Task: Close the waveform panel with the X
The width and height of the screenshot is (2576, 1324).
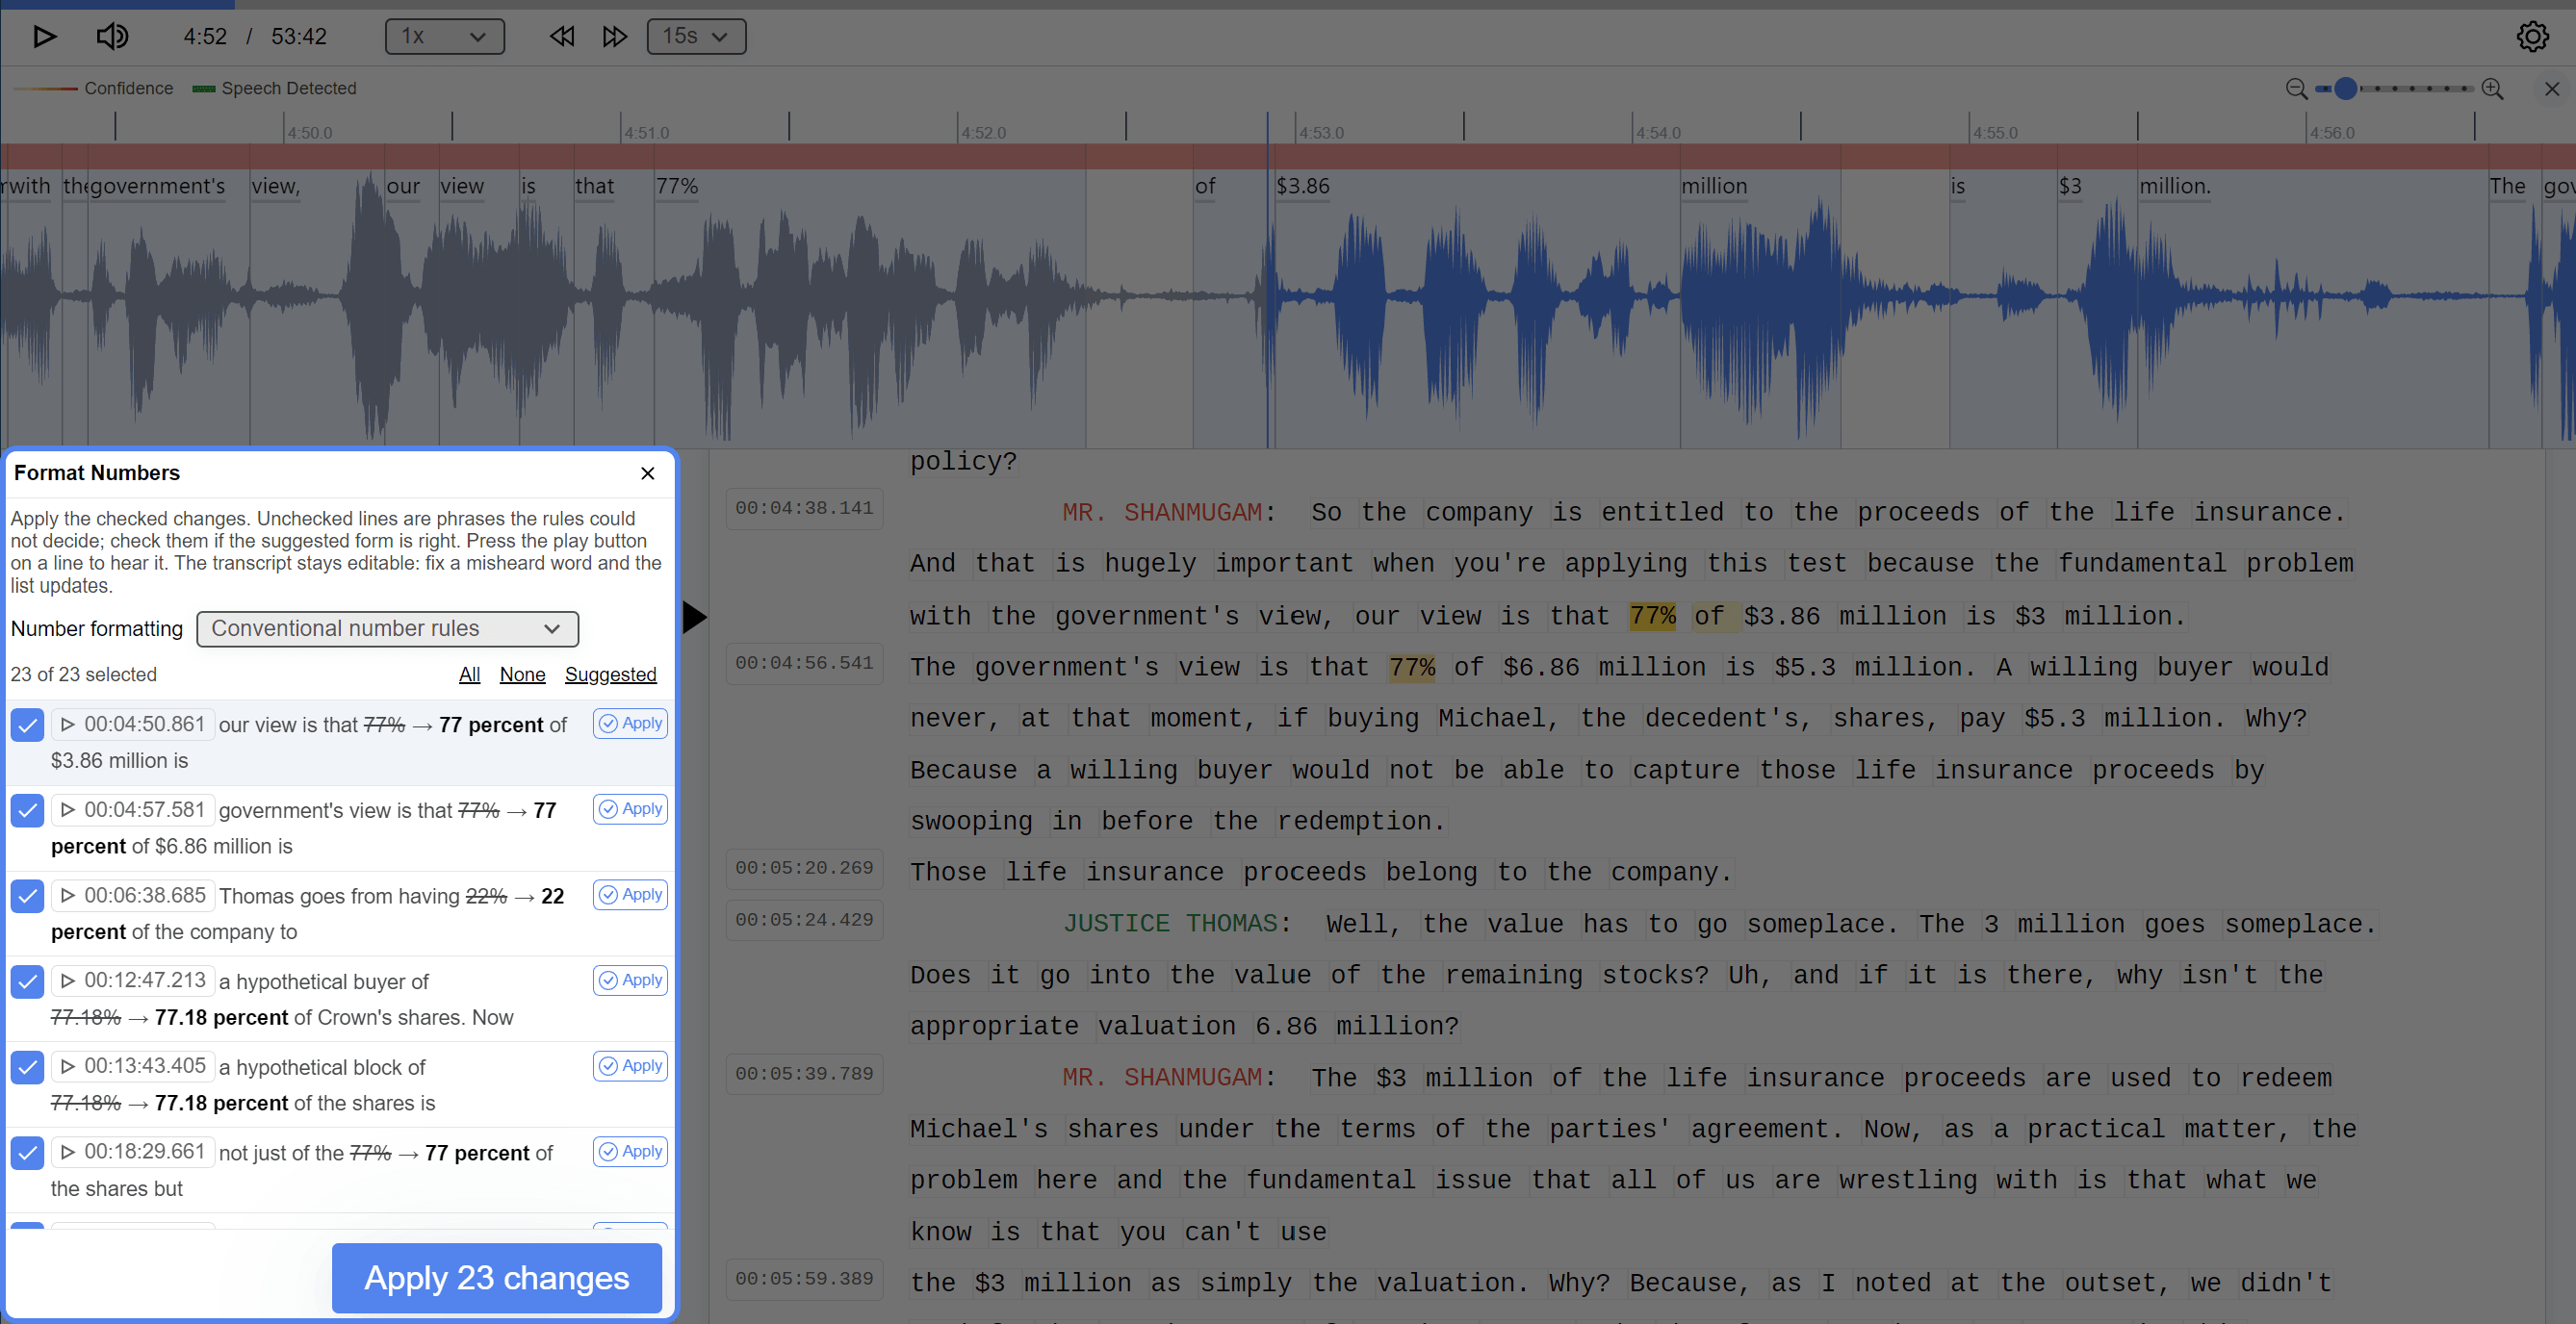Action: click(x=2551, y=89)
